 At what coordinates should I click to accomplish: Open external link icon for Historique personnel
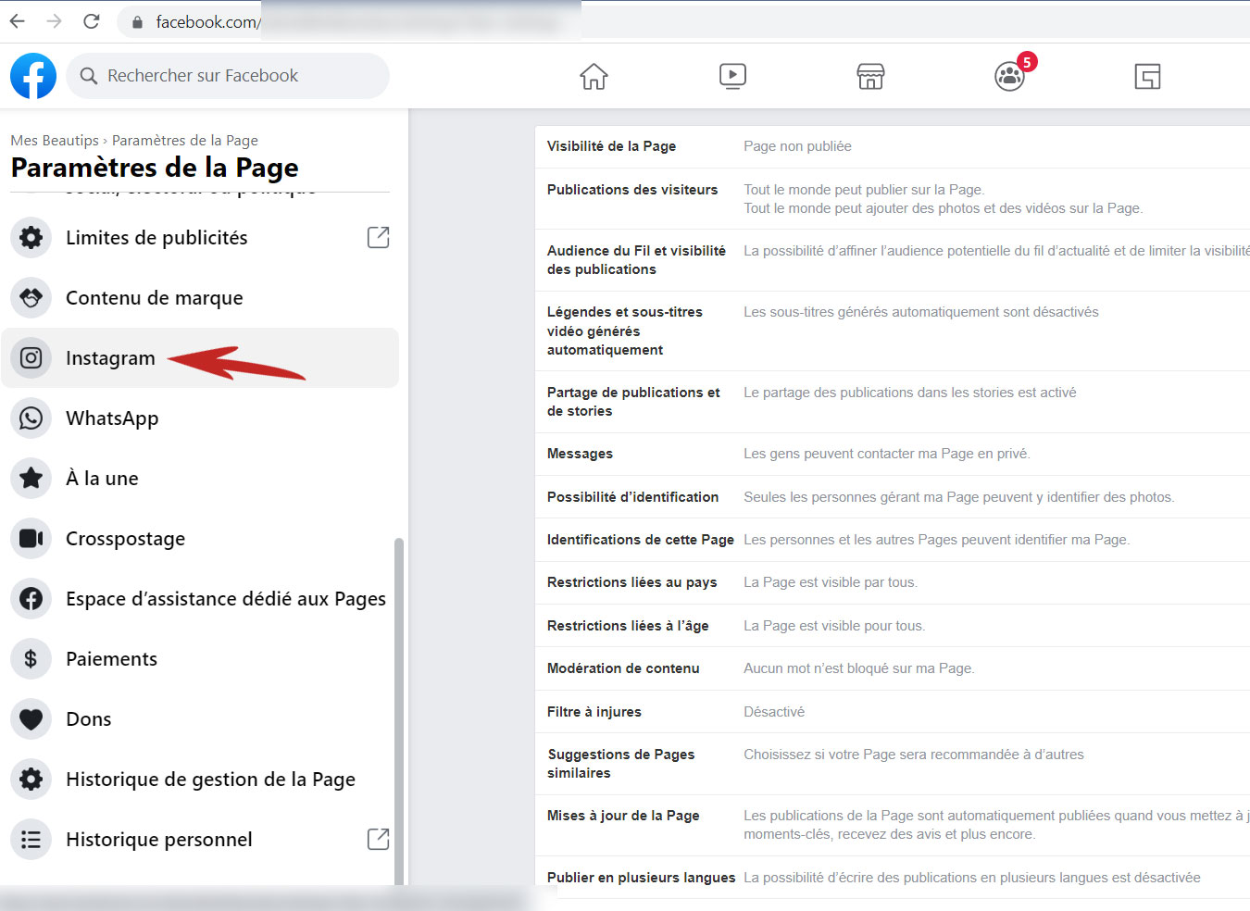click(378, 839)
